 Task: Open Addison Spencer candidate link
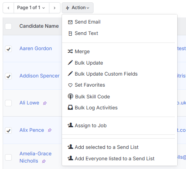(40, 76)
